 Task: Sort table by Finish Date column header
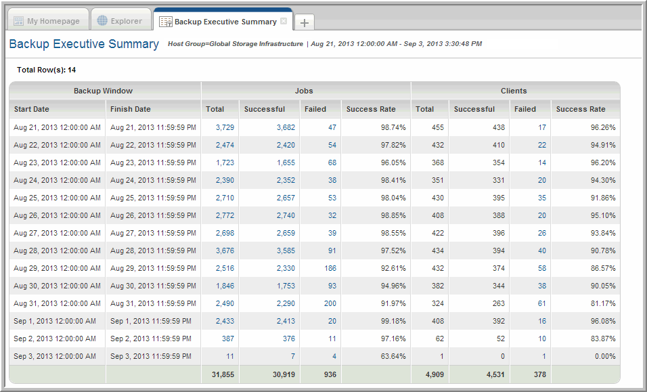click(130, 109)
